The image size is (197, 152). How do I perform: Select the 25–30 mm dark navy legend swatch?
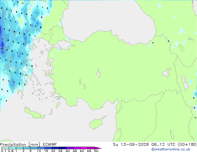(63, 148)
